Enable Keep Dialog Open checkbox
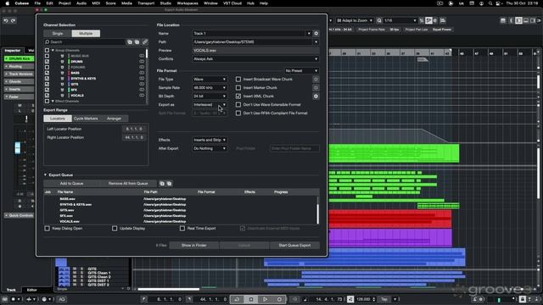Viewport: 543px width, 305px height. 48,228
